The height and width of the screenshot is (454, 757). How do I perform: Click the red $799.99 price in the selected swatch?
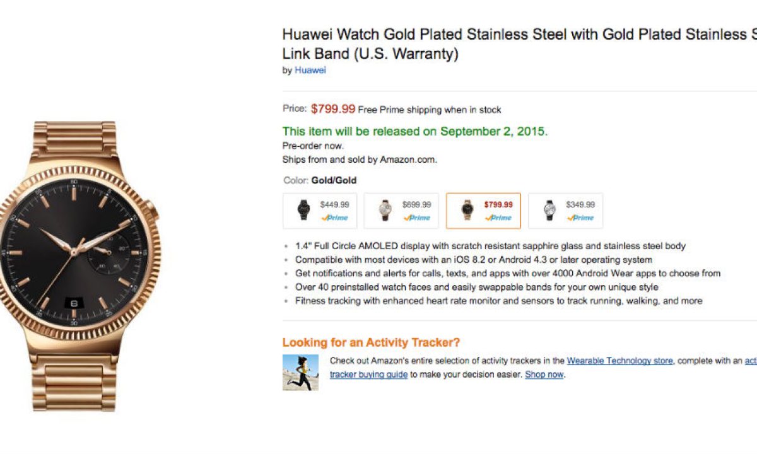click(498, 204)
